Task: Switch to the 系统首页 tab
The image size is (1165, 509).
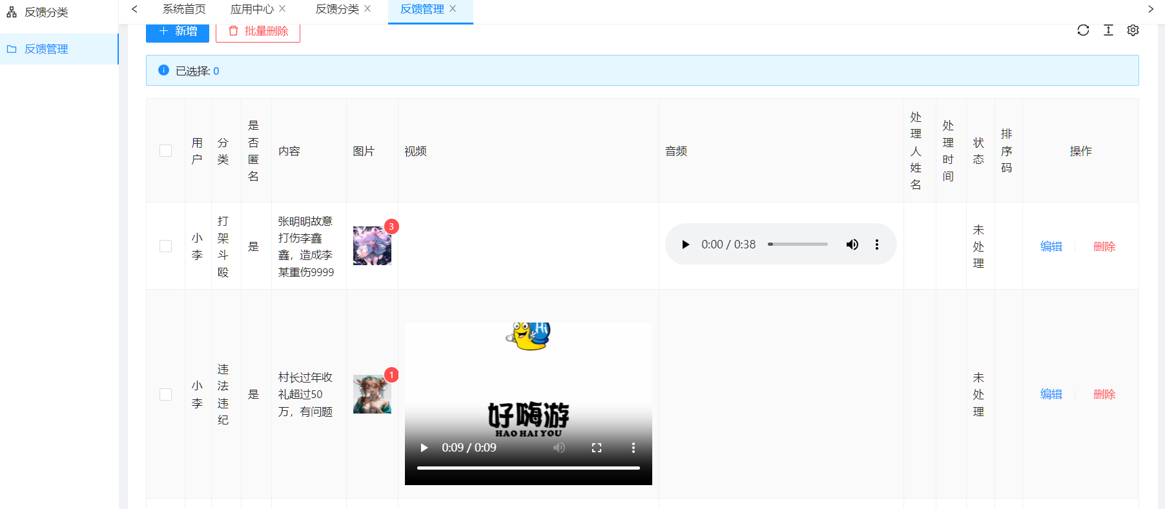Action: click(x=184, y=9)
